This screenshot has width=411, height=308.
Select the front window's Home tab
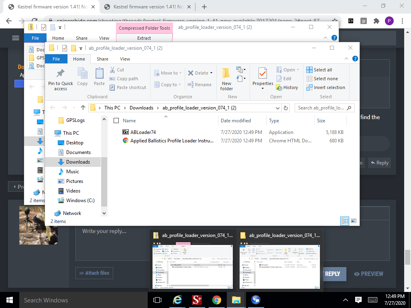tap(79, 59)
